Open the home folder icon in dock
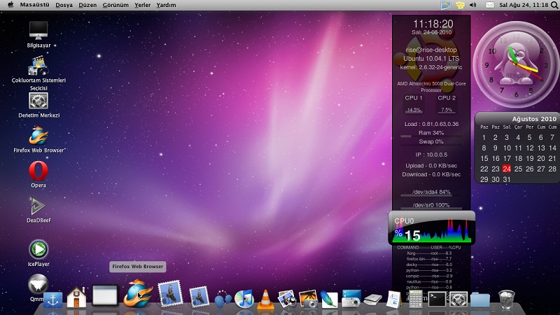This screenshot has height=315, width=560. click(x=76, y=298)
